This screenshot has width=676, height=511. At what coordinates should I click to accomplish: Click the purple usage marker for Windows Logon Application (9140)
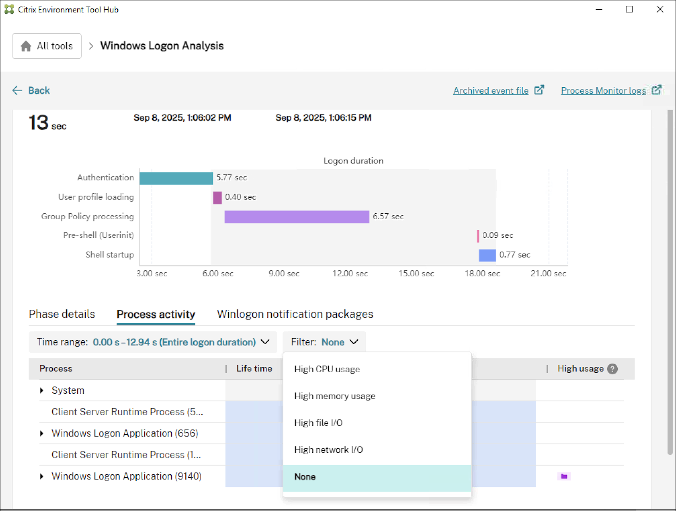tap(564, 476)
